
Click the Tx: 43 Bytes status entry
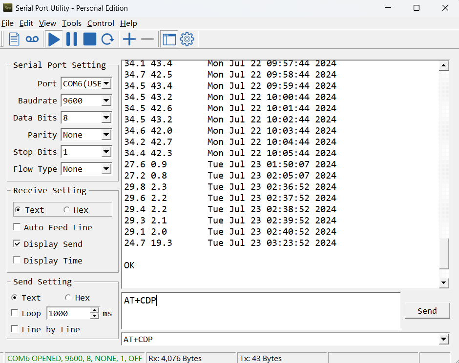(261, 358)
